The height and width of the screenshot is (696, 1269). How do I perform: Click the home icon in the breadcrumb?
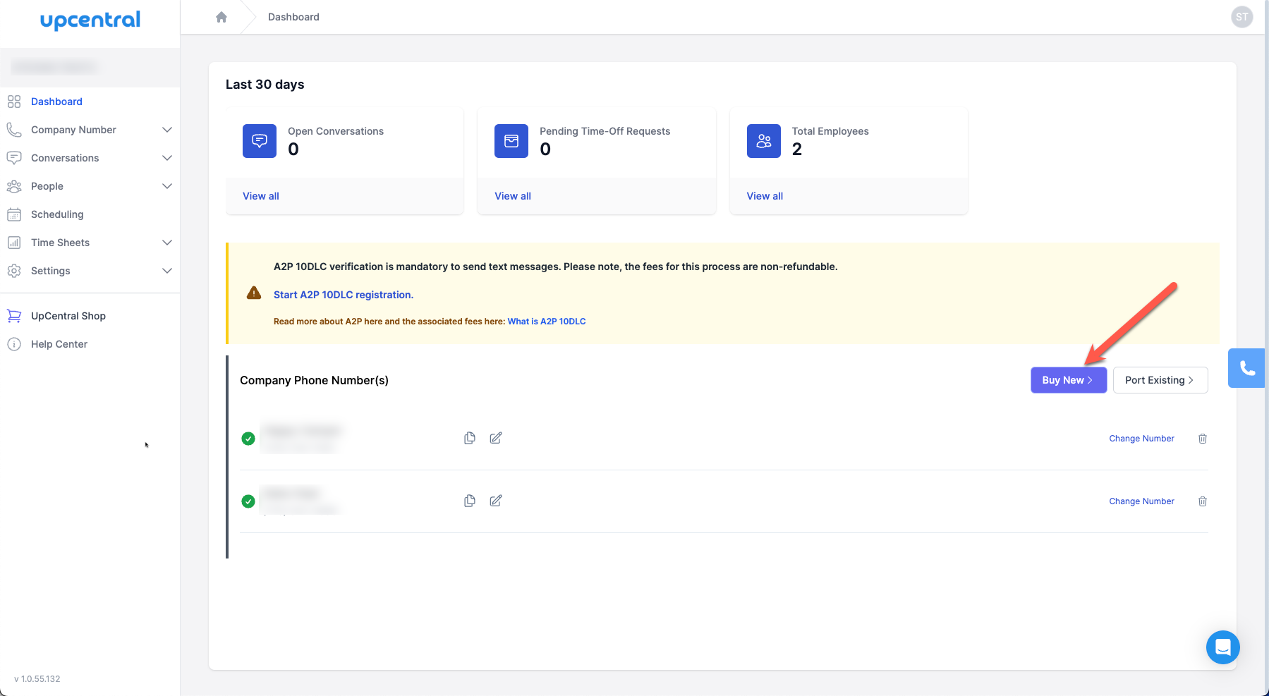[221, 16]
